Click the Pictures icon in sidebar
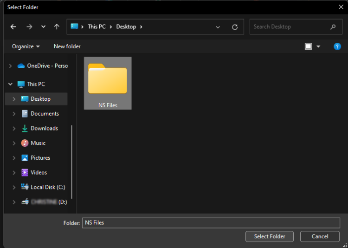Image resolution: width=348 pixels, height=248 pixels. point(25,158)
